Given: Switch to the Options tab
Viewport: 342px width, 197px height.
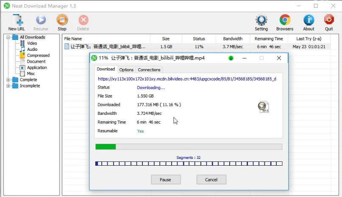Looking at the screenshot, I should [x=126, y=69].
